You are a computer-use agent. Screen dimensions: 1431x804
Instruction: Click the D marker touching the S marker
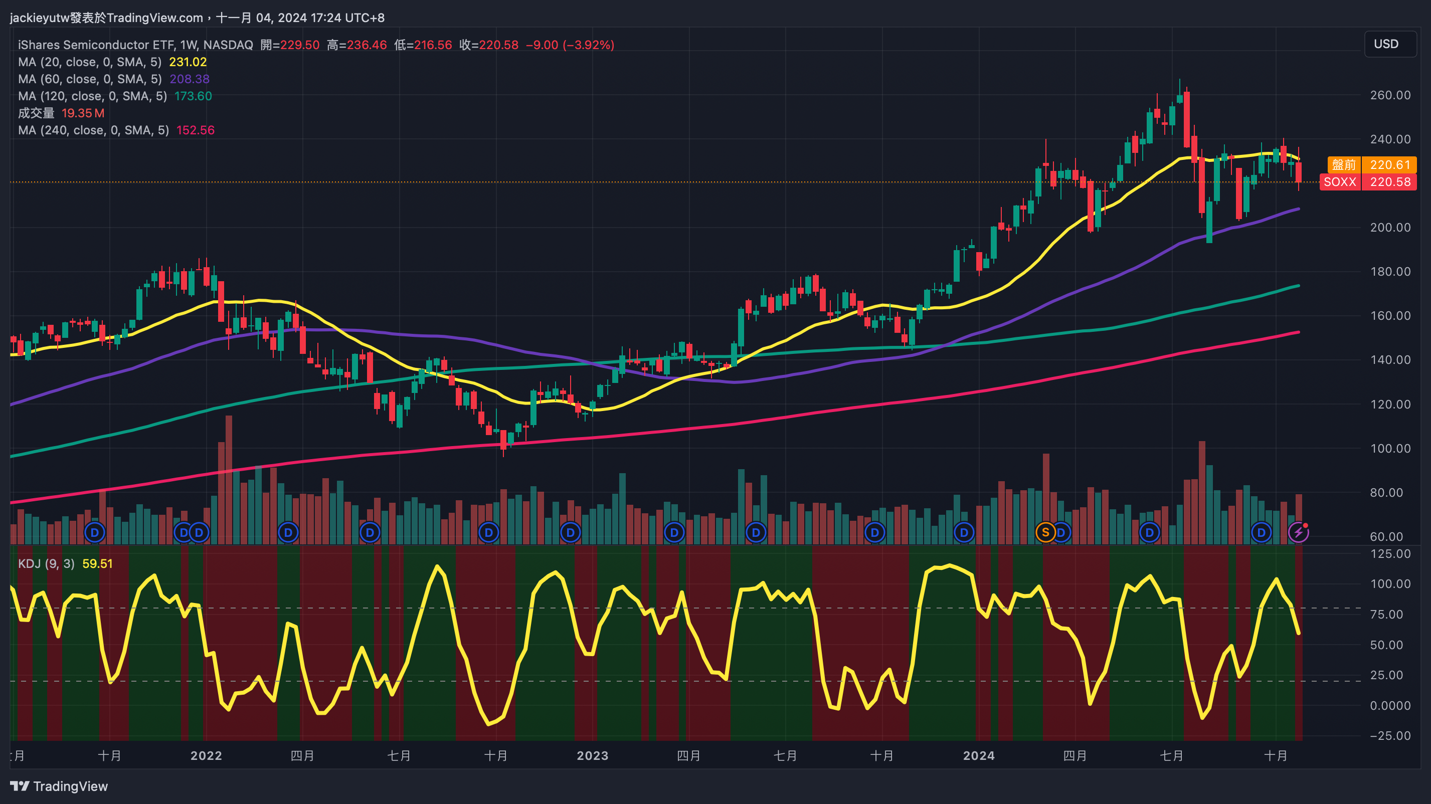pyautogui.click(x=1062, y=532)
